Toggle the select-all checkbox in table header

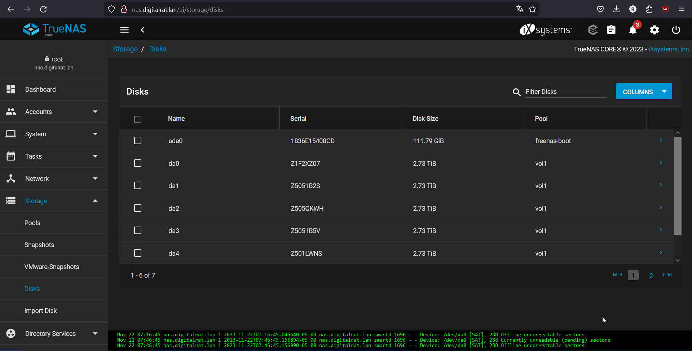[138, 119]
